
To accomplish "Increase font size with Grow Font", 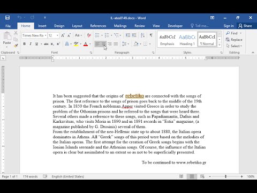I will point(63,35).
